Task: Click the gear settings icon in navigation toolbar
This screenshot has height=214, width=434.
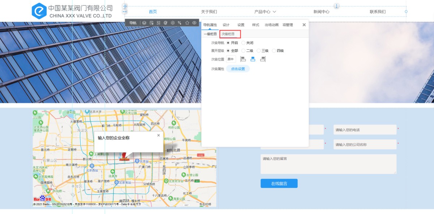Action: 173,23
